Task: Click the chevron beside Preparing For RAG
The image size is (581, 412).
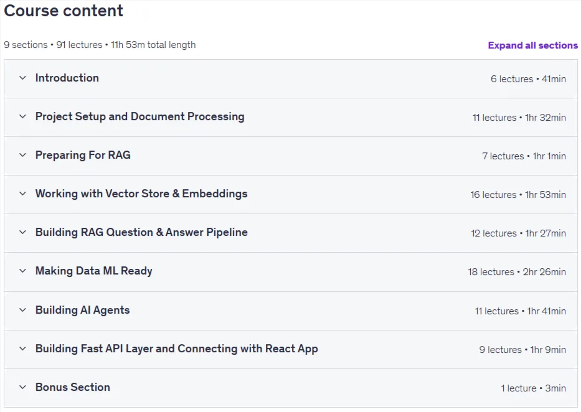Action: click(22, 155)
